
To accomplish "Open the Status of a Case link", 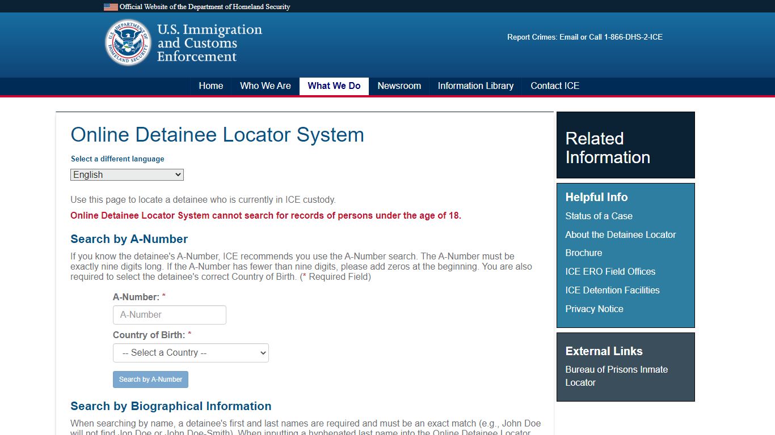I will [599, 216].
